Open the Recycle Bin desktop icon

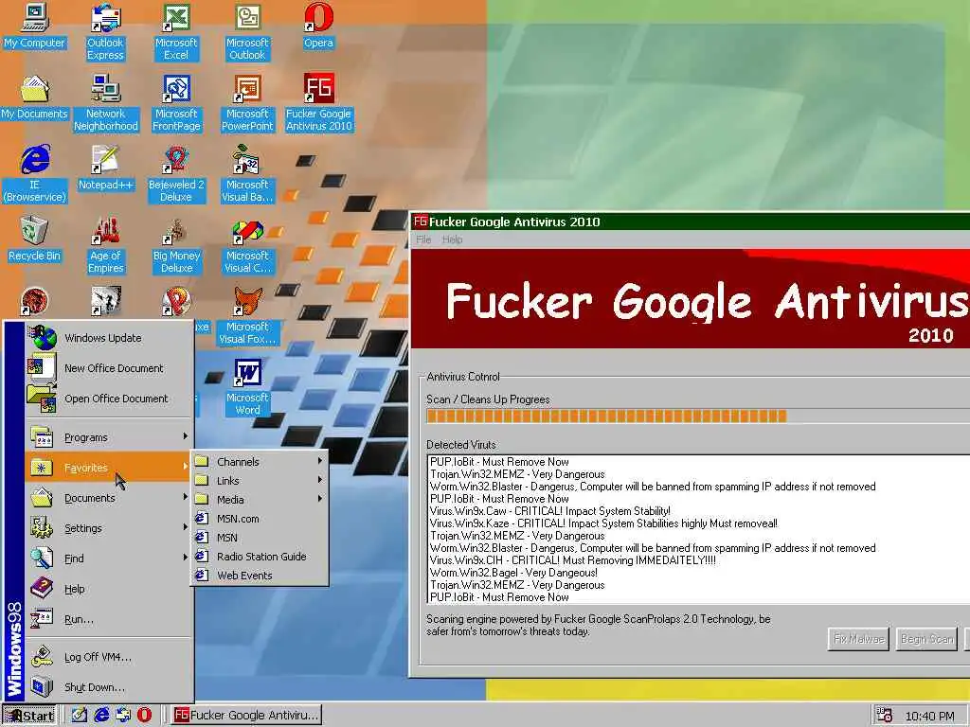[x=35, y=239]
